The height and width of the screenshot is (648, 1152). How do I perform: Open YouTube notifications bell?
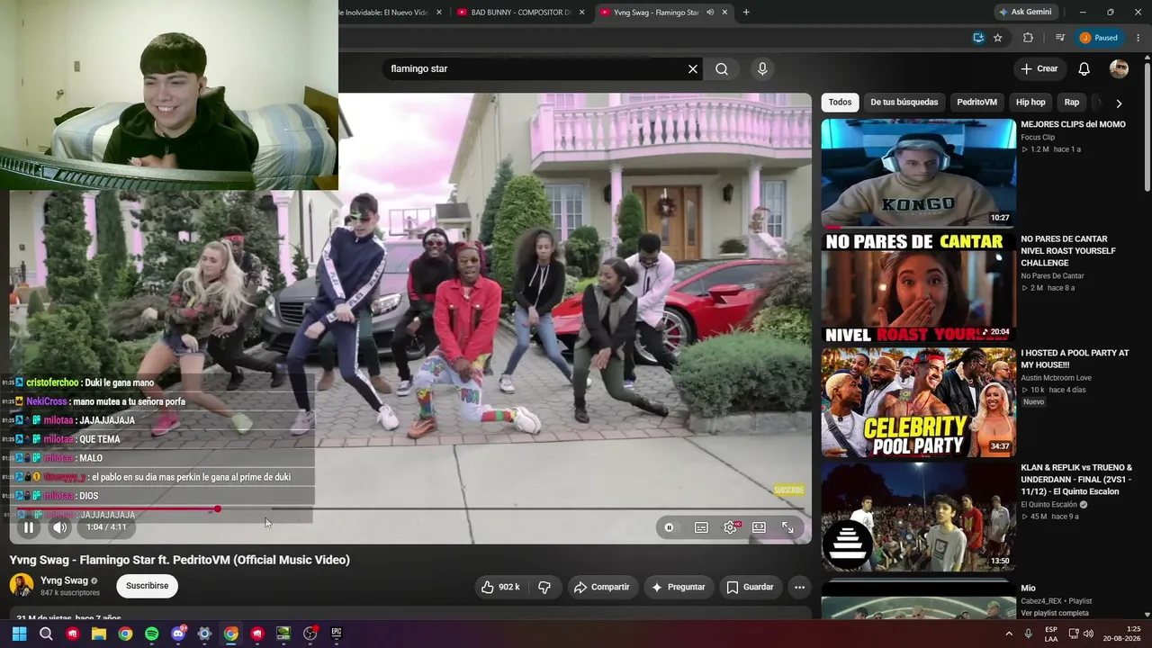click(1084, 68)
